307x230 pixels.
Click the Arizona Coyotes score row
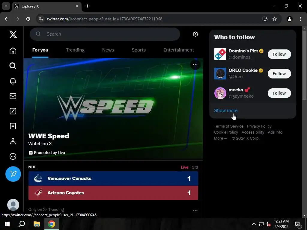pyautogui.click(x=113, y=193)
